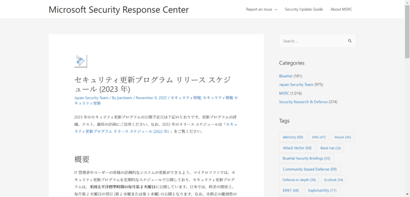410x197 pixels.
Task: Click Japan Security Team link under post title
Action: point(91,98)
